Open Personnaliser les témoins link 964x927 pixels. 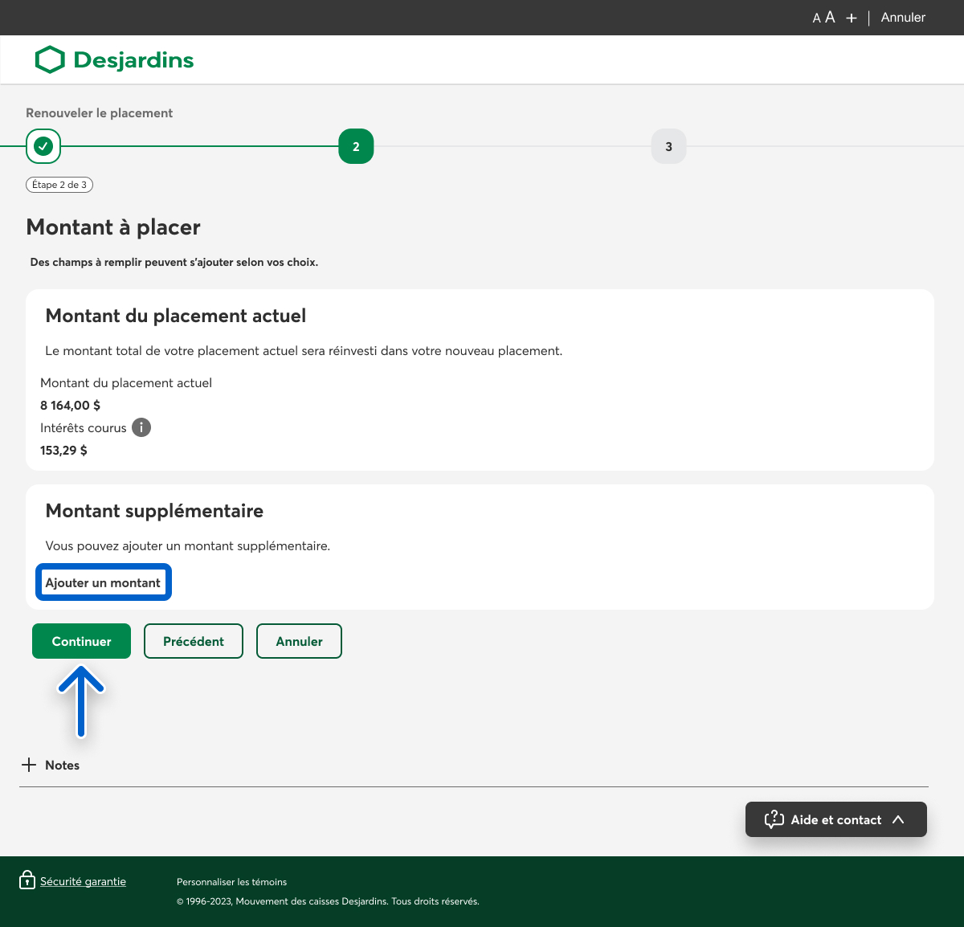tap(231, 882)
